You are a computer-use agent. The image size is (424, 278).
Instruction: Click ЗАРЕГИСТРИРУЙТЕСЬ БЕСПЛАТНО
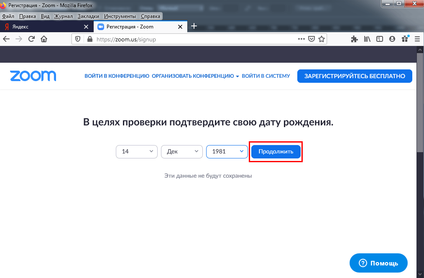354,76
